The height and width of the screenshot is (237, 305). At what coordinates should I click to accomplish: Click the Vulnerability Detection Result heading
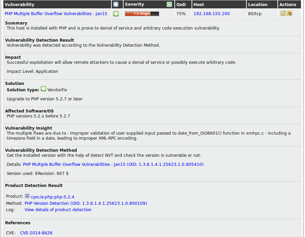point(39,40)
